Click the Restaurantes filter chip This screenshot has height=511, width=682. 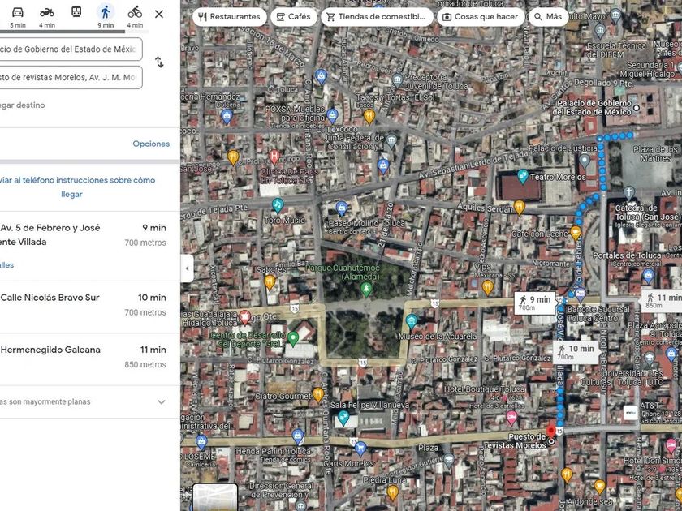[229, 16]
